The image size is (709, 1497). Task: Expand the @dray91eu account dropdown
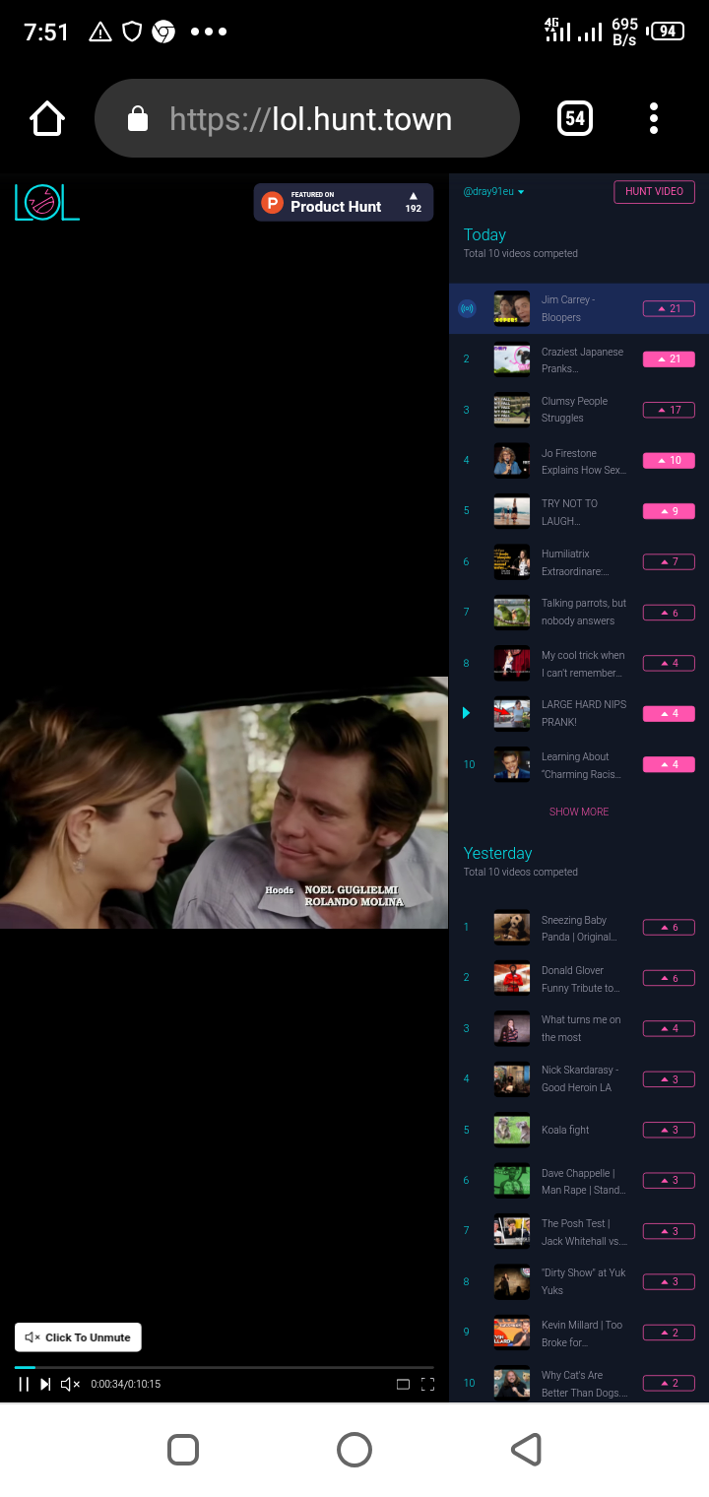pyautogui.click(x=493, y=191)
